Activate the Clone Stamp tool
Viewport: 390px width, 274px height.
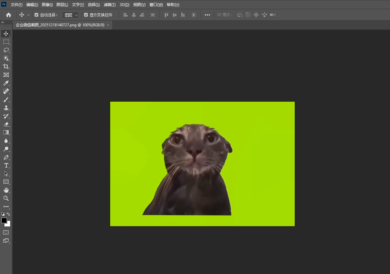(6, 108)
